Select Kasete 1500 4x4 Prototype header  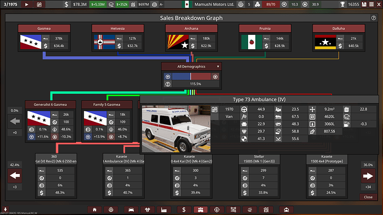pos(327,159)
